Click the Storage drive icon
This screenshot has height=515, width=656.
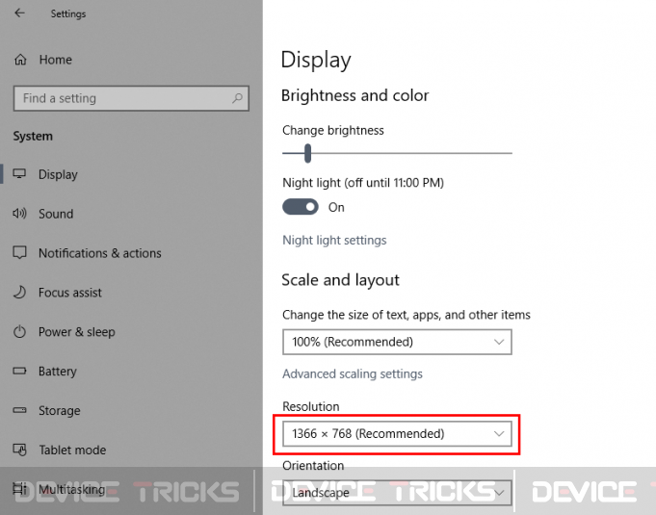click(19, 410)
